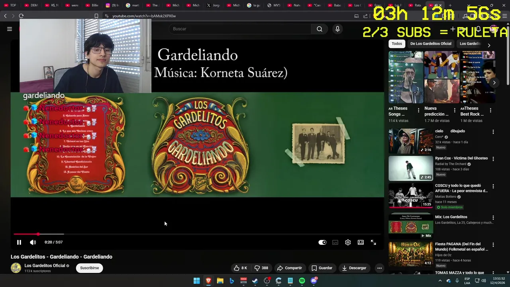Image resolution: width=510 pixels, height=287 pixels.
Task: Open taskbar clock and date
Action: pos(498,281)
